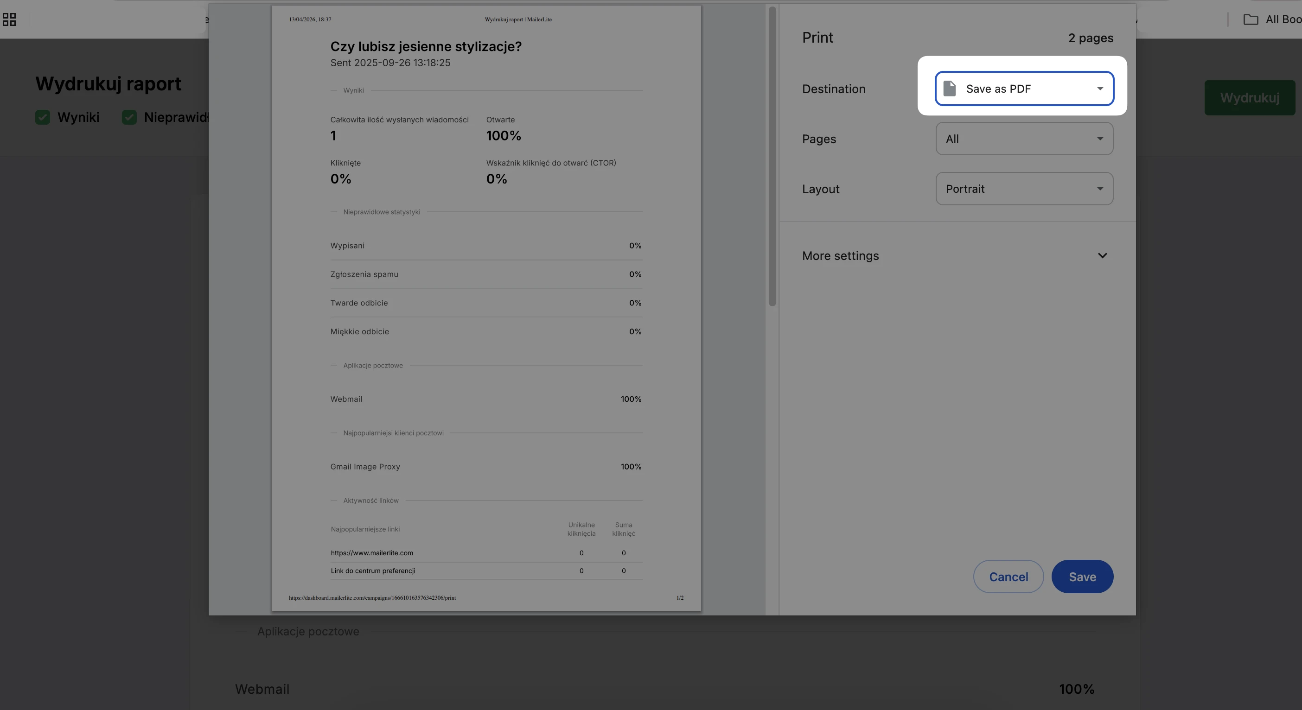Expand the More settings section
Image resolution: width=1302 pixels, height=710 pixels.
841,256
